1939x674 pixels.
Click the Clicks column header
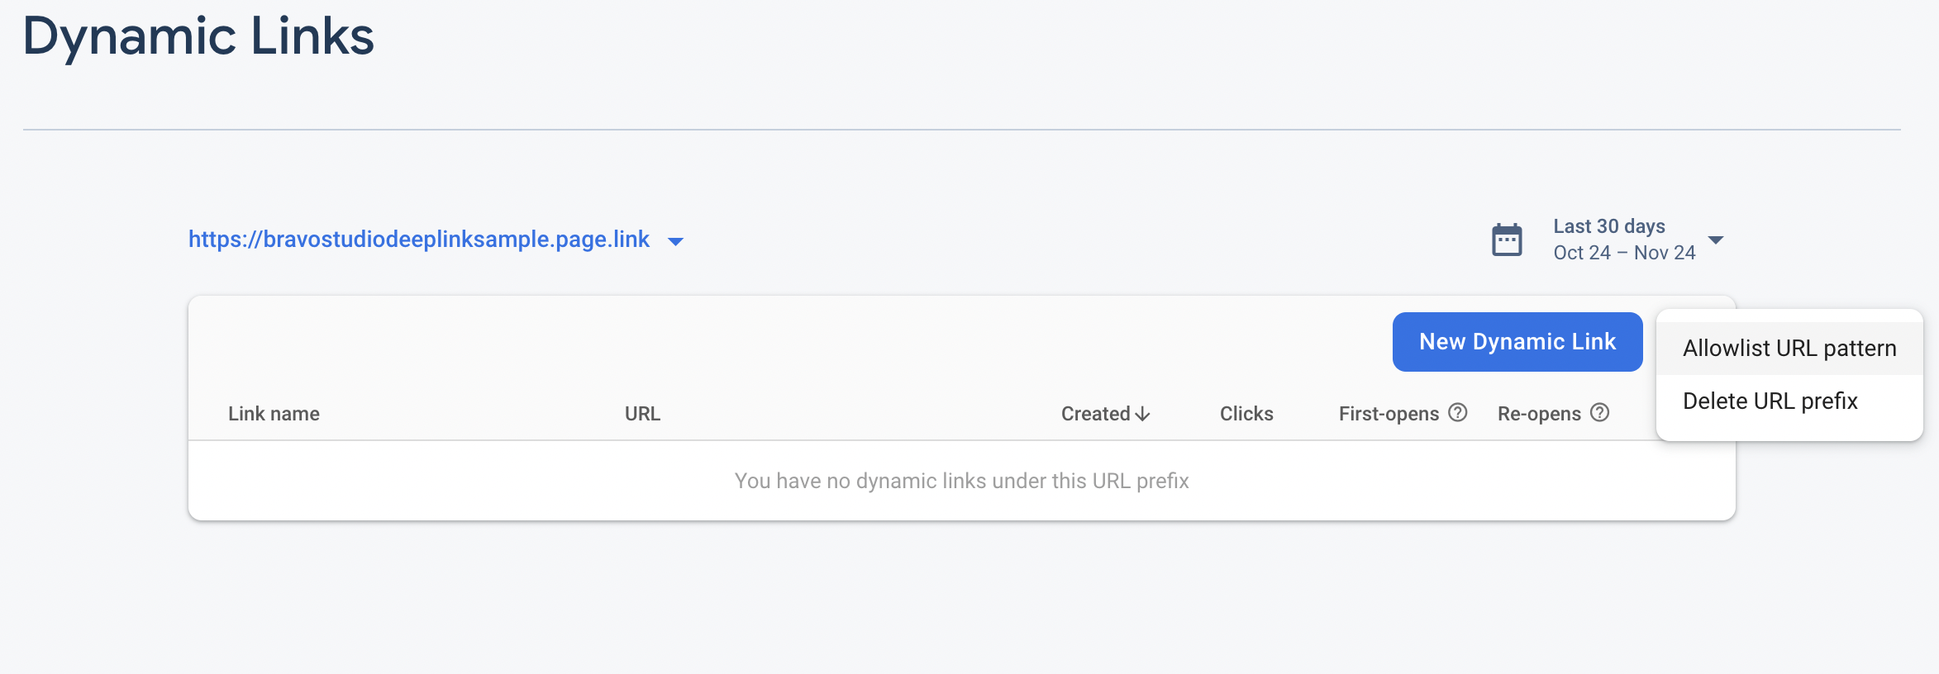(1246, 414)
